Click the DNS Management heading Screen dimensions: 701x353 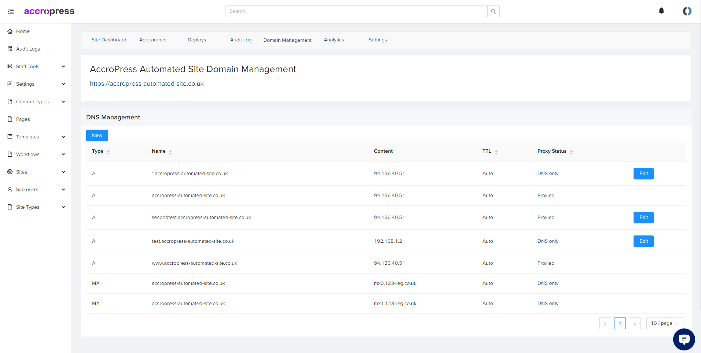[x=113, y=118]
